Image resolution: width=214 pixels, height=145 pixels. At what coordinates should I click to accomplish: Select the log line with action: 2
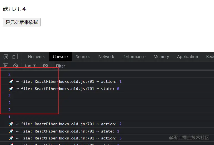tap(107, 124)
